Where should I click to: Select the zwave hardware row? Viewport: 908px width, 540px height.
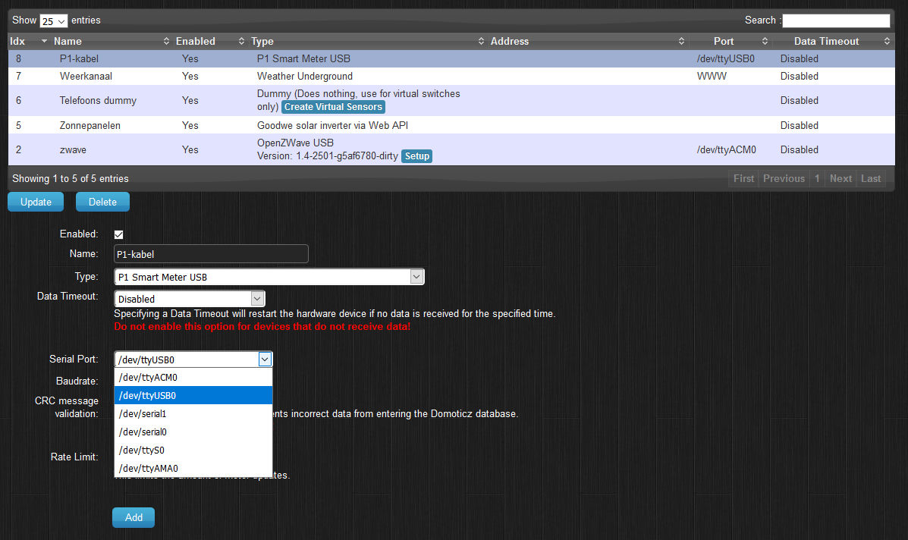[451, 150]
